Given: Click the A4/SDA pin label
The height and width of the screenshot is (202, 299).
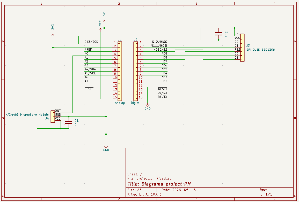Looking at the screenshot, I should 90,69.
